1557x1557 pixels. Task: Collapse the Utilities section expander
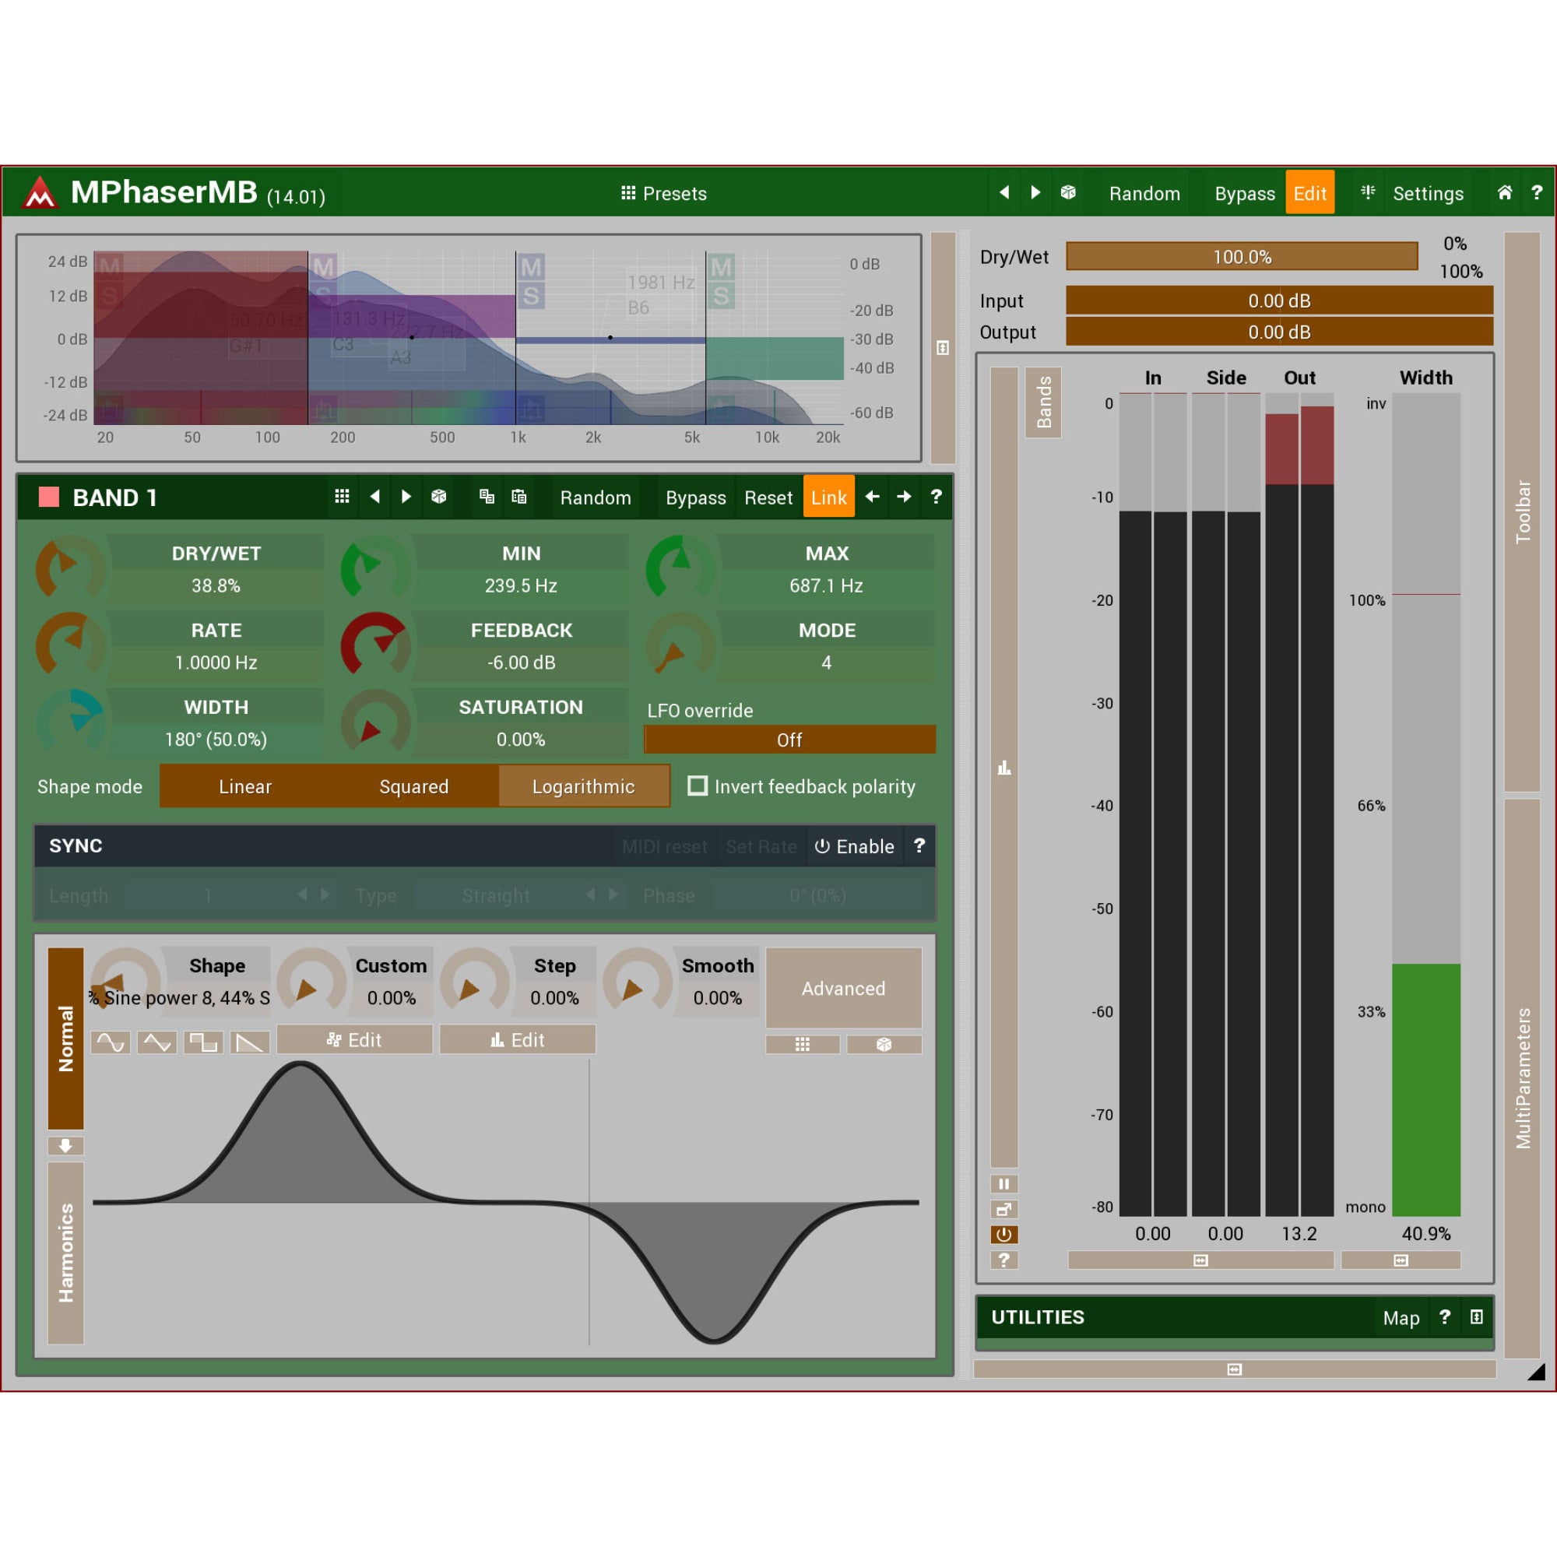[1476, 1317]
